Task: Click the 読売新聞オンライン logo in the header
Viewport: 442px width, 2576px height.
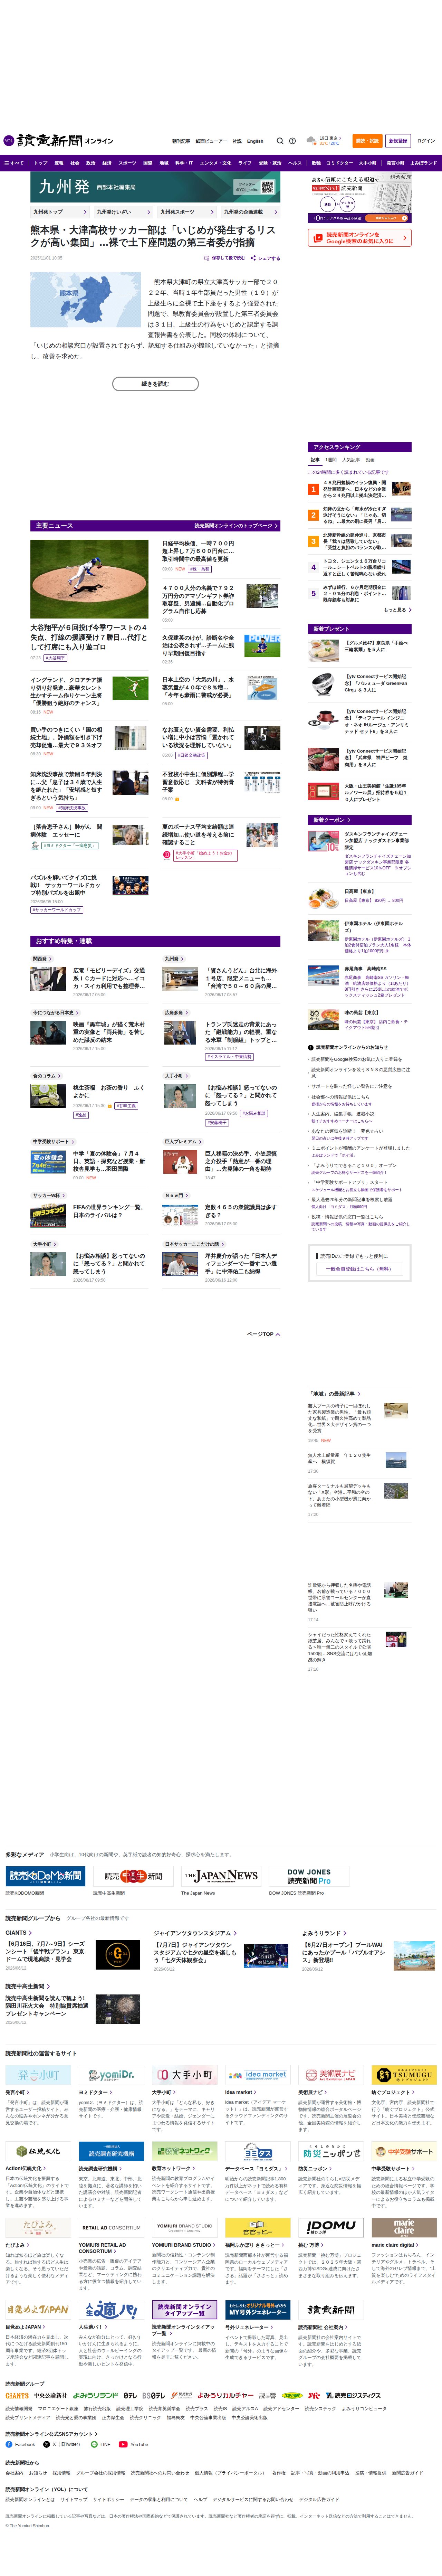Action: 58,141
